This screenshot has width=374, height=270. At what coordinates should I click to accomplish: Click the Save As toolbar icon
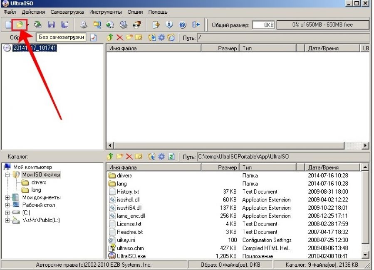64,25
